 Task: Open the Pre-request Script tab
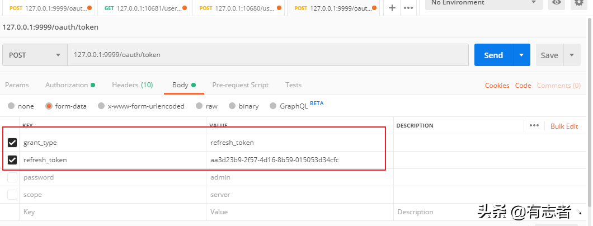[x=241, y=85]
